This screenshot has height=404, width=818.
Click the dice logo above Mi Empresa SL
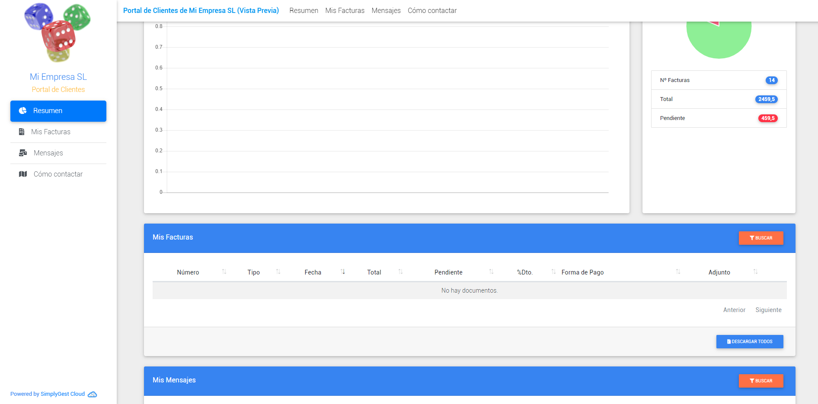pos(58,33)
